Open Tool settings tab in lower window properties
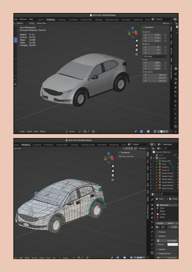The image size is (192, 272). 152,200
